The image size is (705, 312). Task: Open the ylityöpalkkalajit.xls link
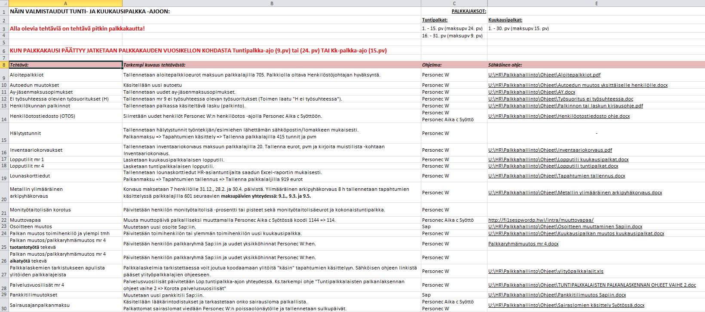click(546, 271)
